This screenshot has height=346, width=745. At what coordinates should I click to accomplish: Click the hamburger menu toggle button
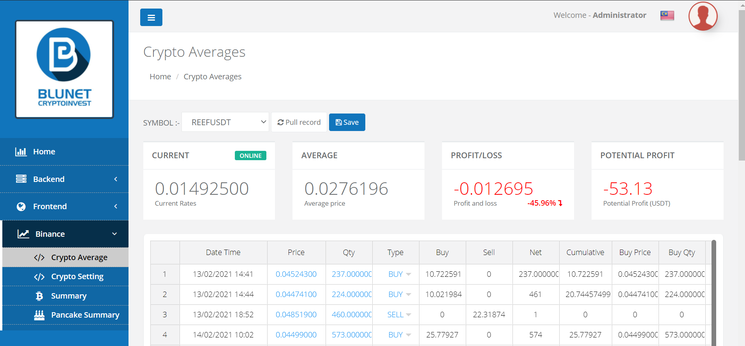(x=151, y=17)
